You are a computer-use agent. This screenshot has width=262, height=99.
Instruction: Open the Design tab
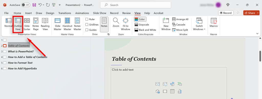pyautogui.click(x=50, y=13)
